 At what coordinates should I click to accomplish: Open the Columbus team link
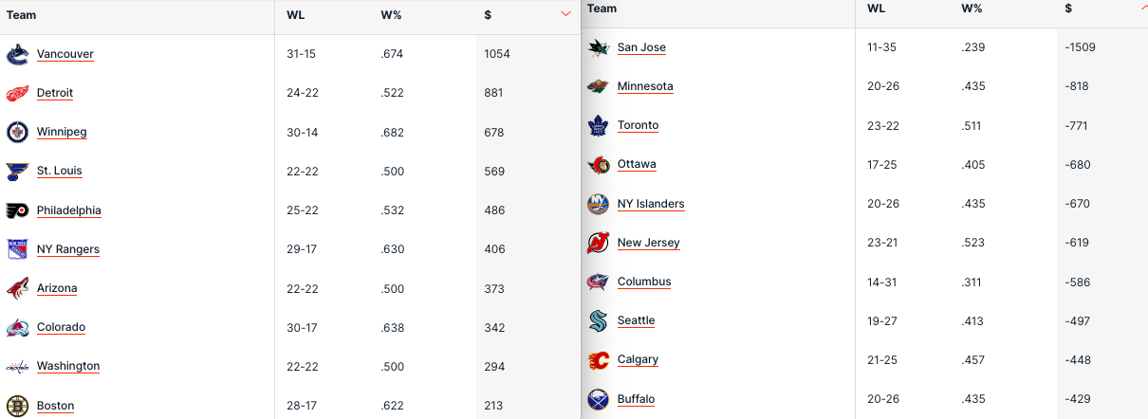pyautogui.click(x=644, y=282)
